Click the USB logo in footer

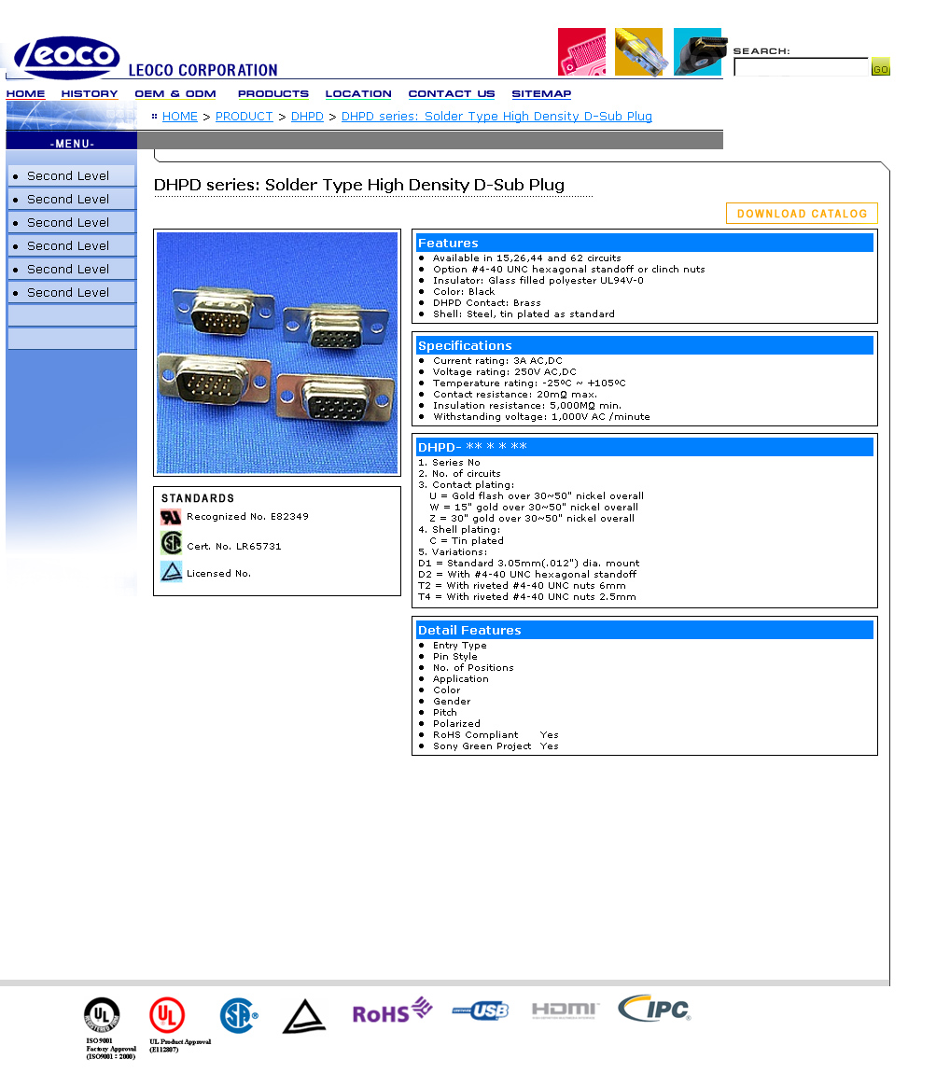(x=481, y=1010)
